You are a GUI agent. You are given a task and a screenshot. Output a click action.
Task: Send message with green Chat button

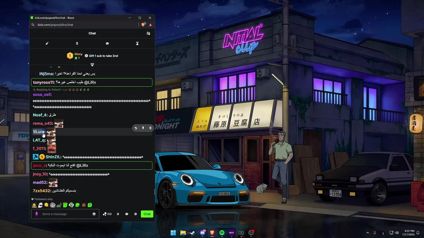coord(147,214)
